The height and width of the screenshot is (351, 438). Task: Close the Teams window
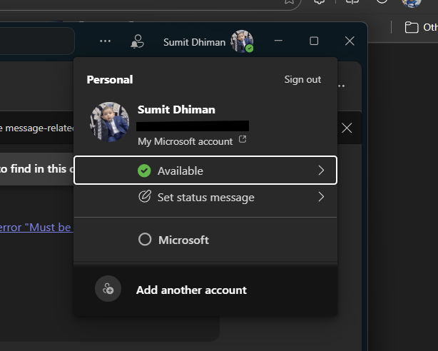tap(350, 41)
